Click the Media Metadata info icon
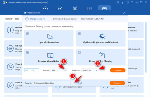This screenshot has width=150, height=97. (x=10, y=30)
